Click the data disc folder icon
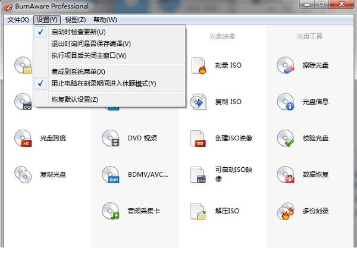 coord(23,65)
